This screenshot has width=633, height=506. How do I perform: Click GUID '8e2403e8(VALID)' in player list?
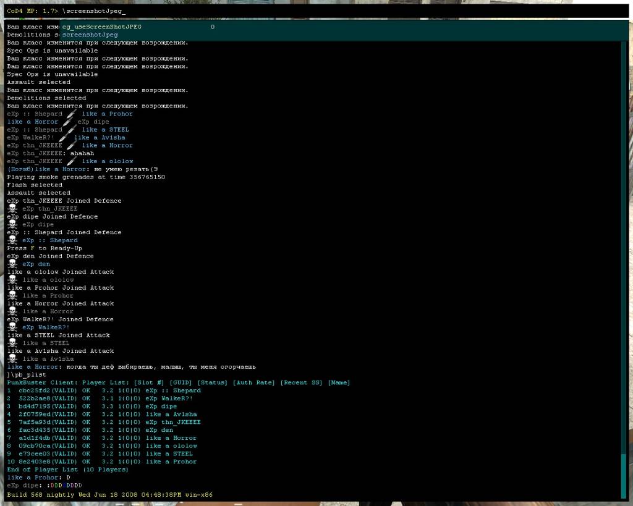point(48,462)
